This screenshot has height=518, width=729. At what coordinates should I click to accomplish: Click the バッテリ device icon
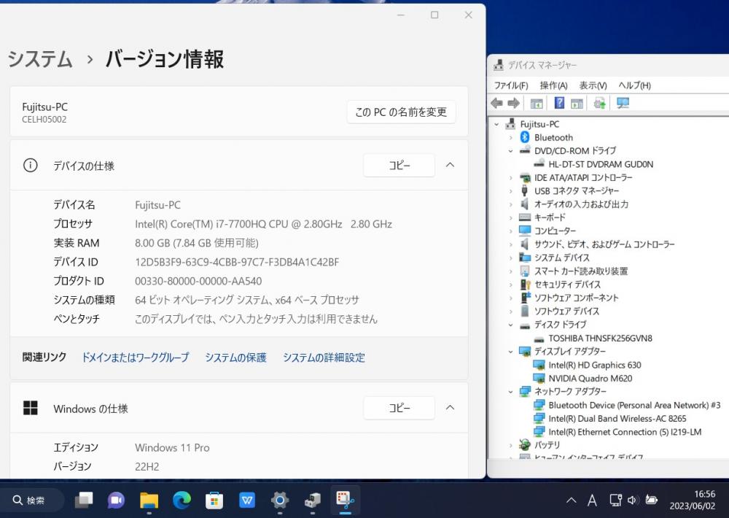(525, 445)
